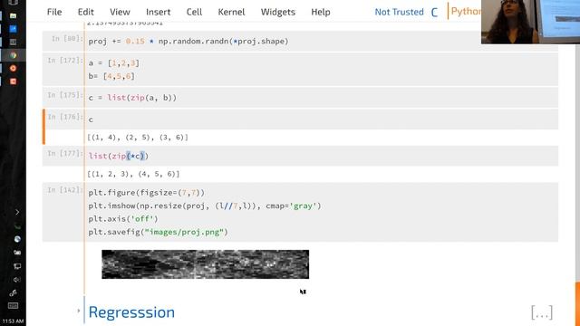
Task: Select the cell defining a = [1,2,3]
Action: click(x=300, y=70)
